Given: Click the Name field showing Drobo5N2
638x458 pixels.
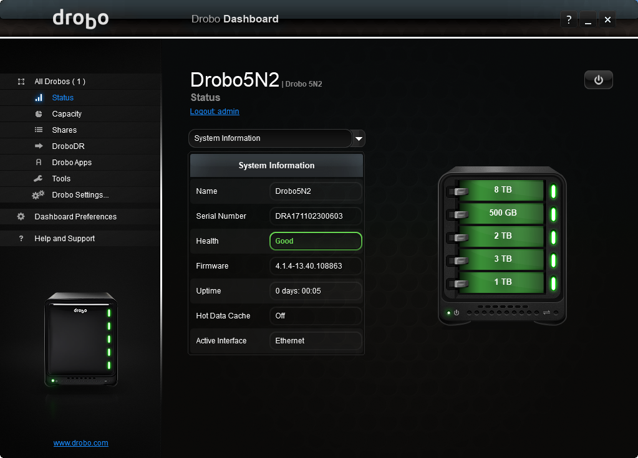Looking at the screenshot, I should [x=316, y=191].
